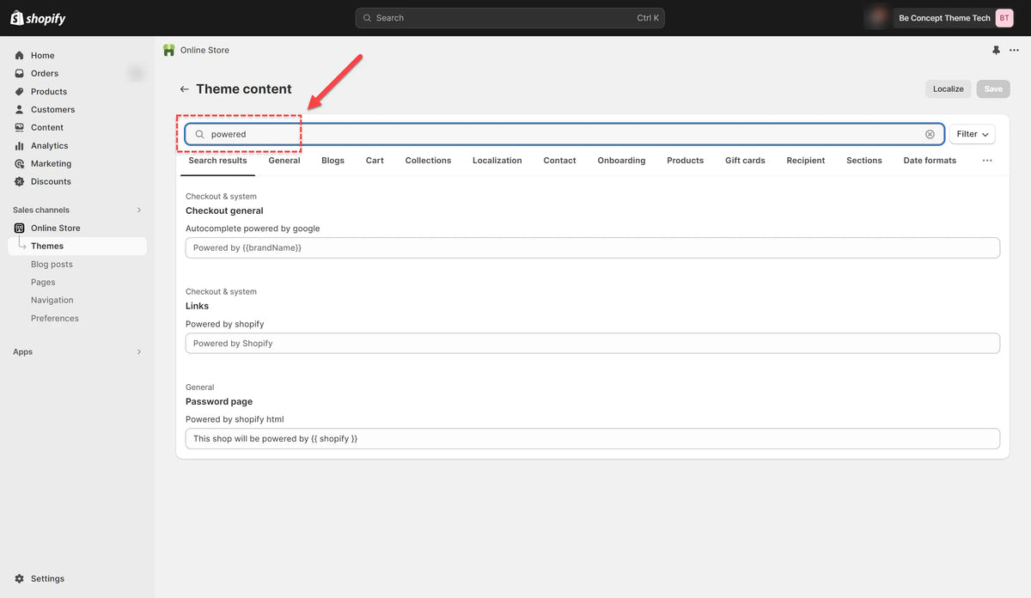The width and height of the screenshot is (1031, 598).
Task: Switch to the Collections tab
Action: (x=428, y=161)
